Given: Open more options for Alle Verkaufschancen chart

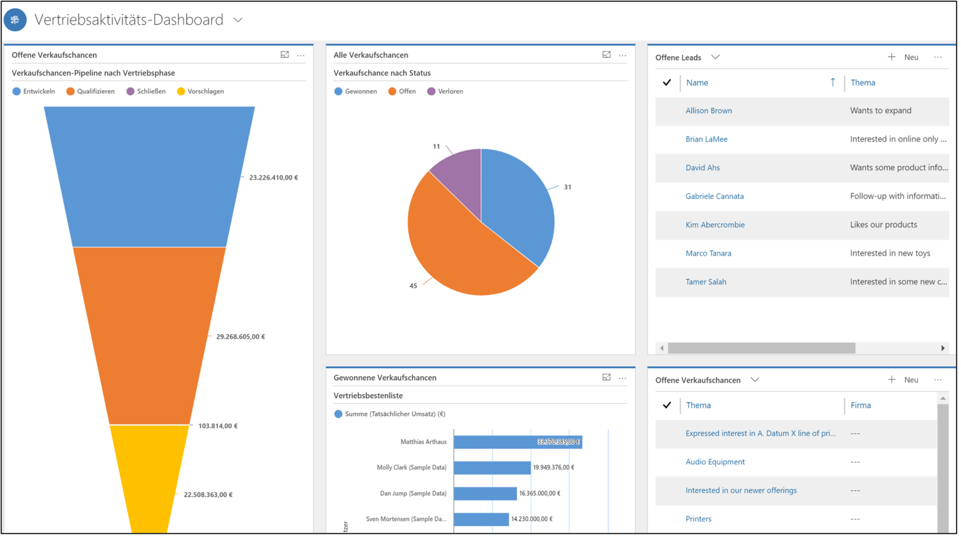Looking at the screenshot, I should coord(623,55).
